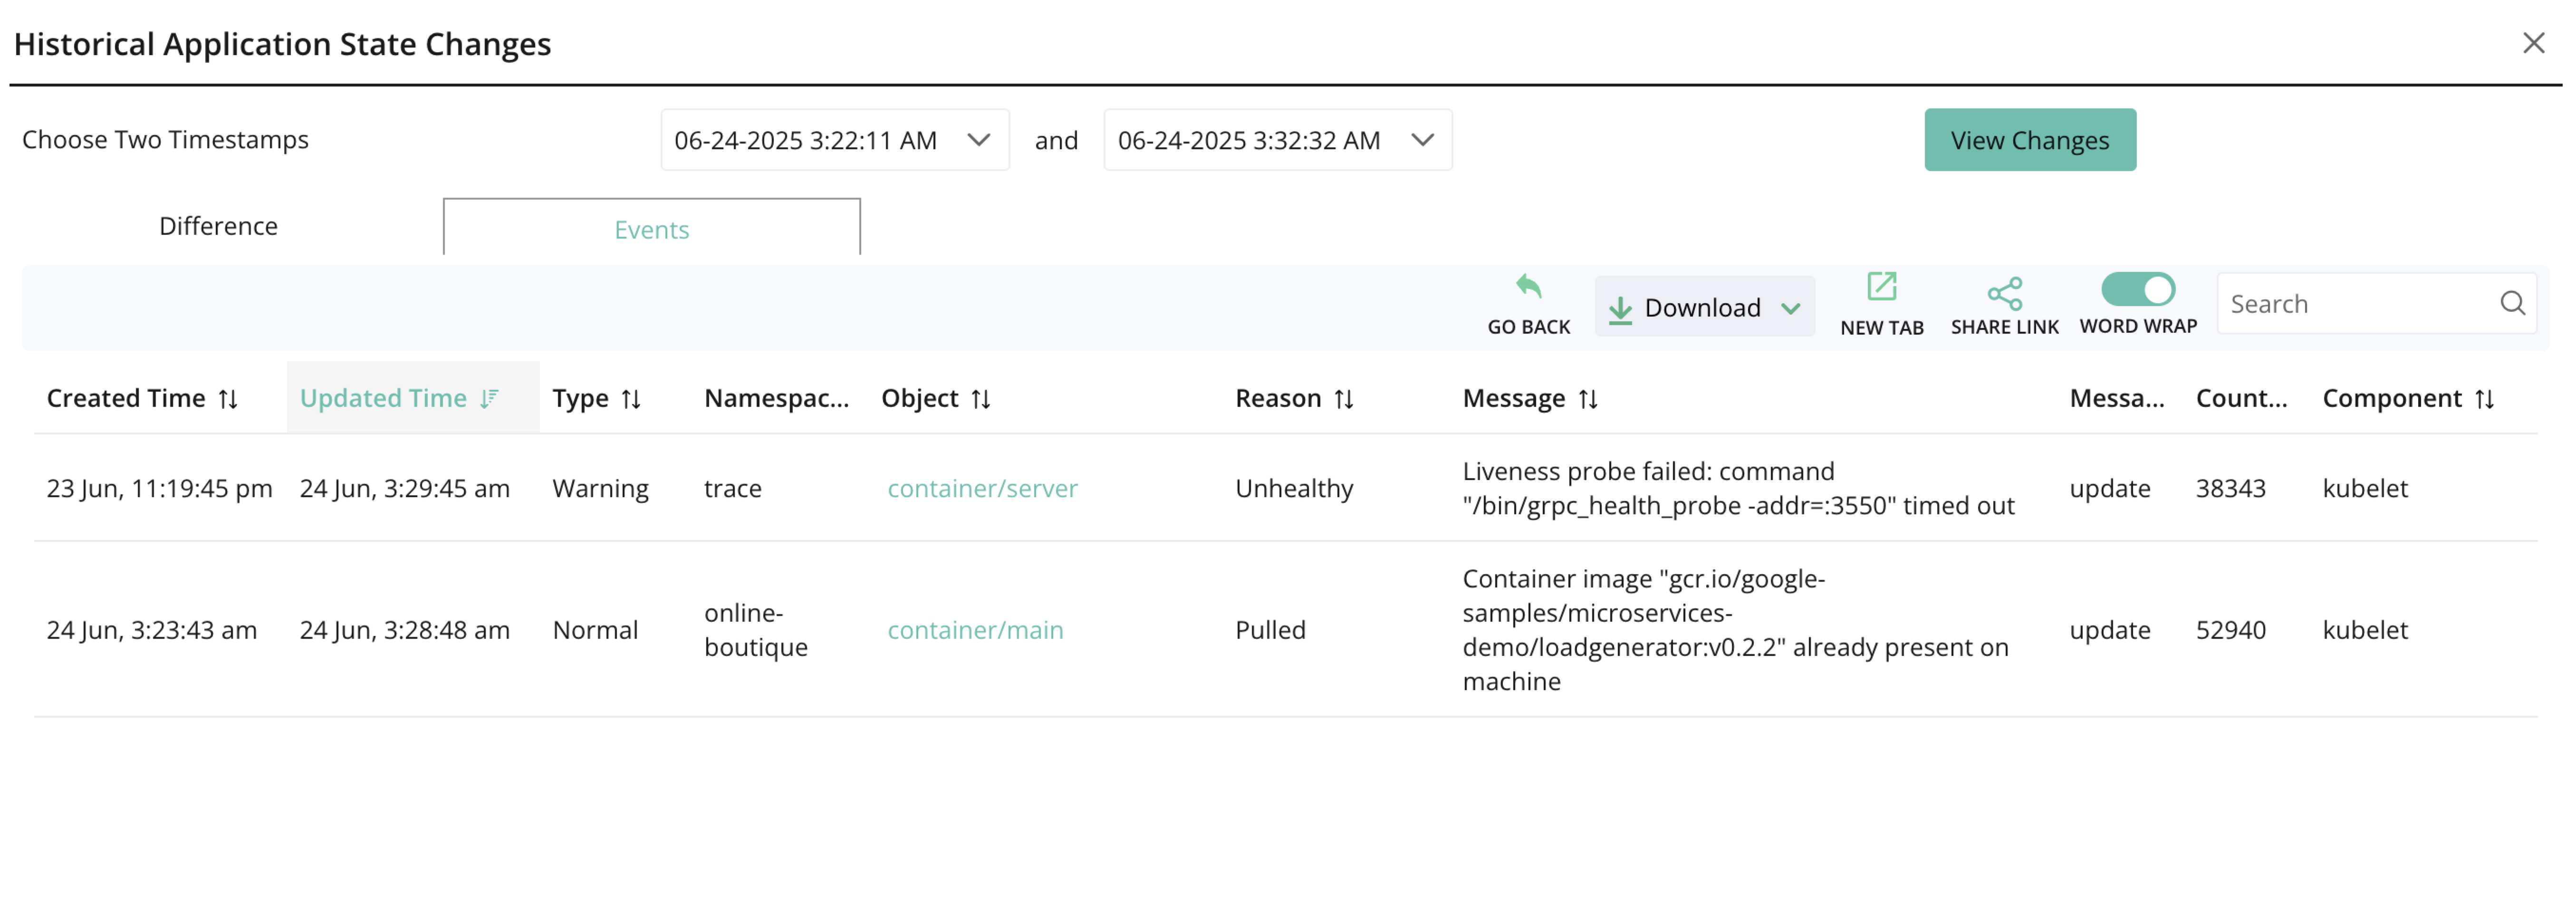Open the second timestamp dropdown 3:32:32 AM
The image size is (2576, 924).
[1277, 140]
